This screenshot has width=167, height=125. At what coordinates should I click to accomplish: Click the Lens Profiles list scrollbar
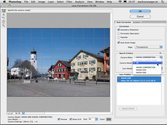point(162,91)
